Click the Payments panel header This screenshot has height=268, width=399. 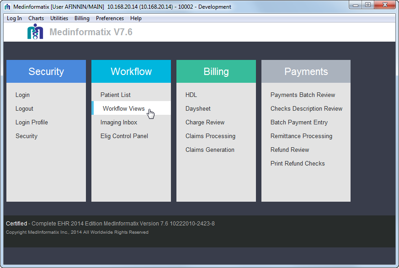tap(306, 71)
